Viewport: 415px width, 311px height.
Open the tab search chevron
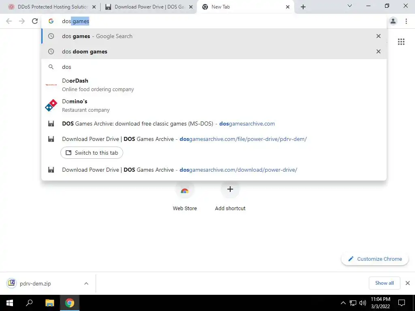coord(350,6)
